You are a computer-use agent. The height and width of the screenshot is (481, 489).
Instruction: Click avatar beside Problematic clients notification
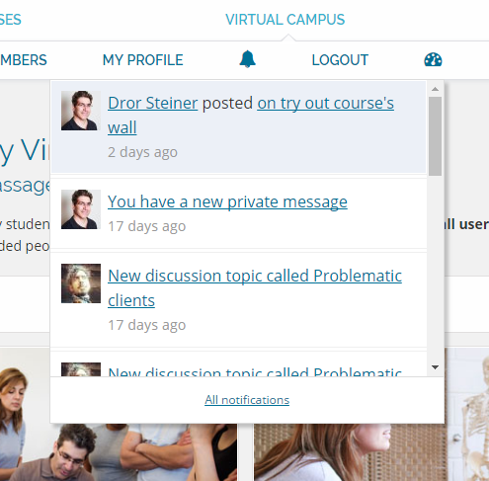pyautogui.click(x=81, y=283)
